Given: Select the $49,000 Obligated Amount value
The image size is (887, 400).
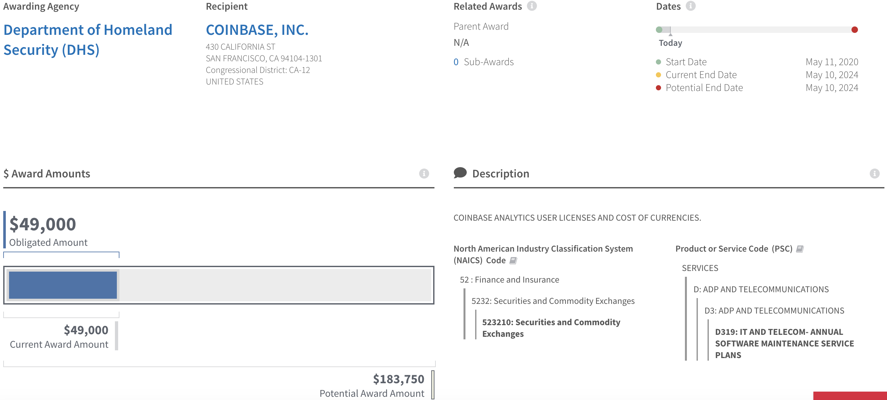Looking at the screenshot, I should tap(42, 225).
